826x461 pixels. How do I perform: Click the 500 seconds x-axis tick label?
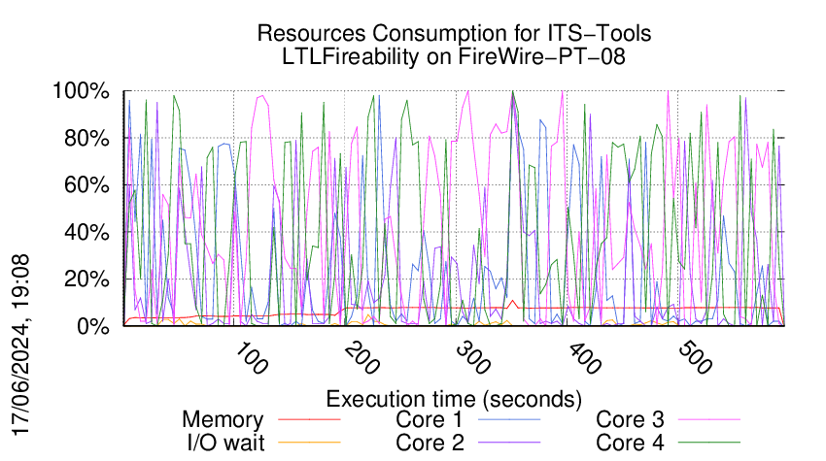[694, 359]
